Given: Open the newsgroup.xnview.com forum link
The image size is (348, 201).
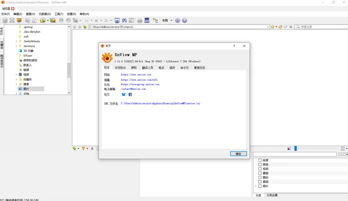Looking at the screenshot, I should pos(140,84).
